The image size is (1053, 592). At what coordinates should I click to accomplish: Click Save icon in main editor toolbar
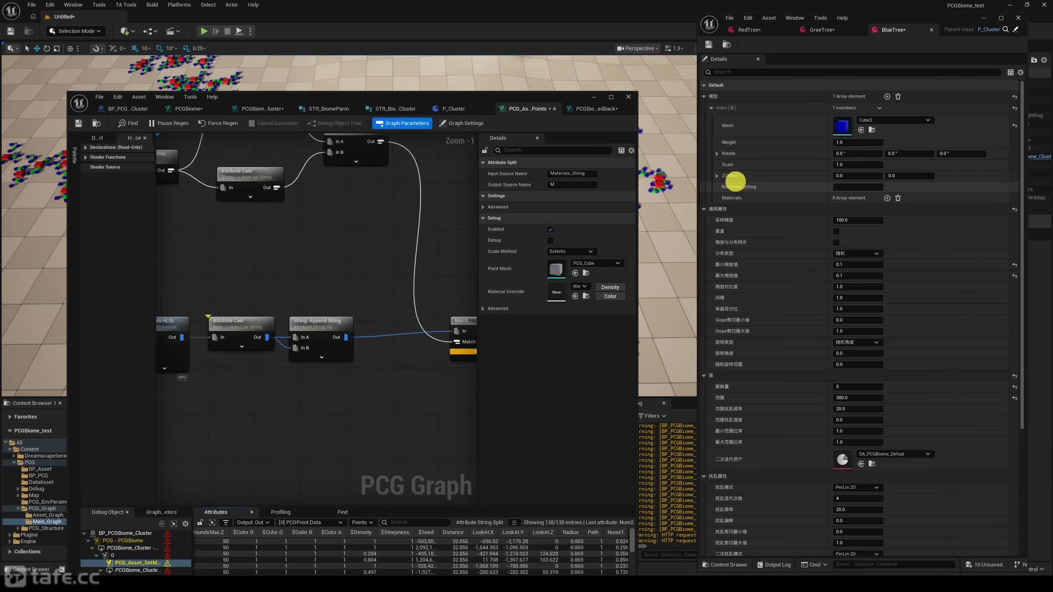coord(11,31)
